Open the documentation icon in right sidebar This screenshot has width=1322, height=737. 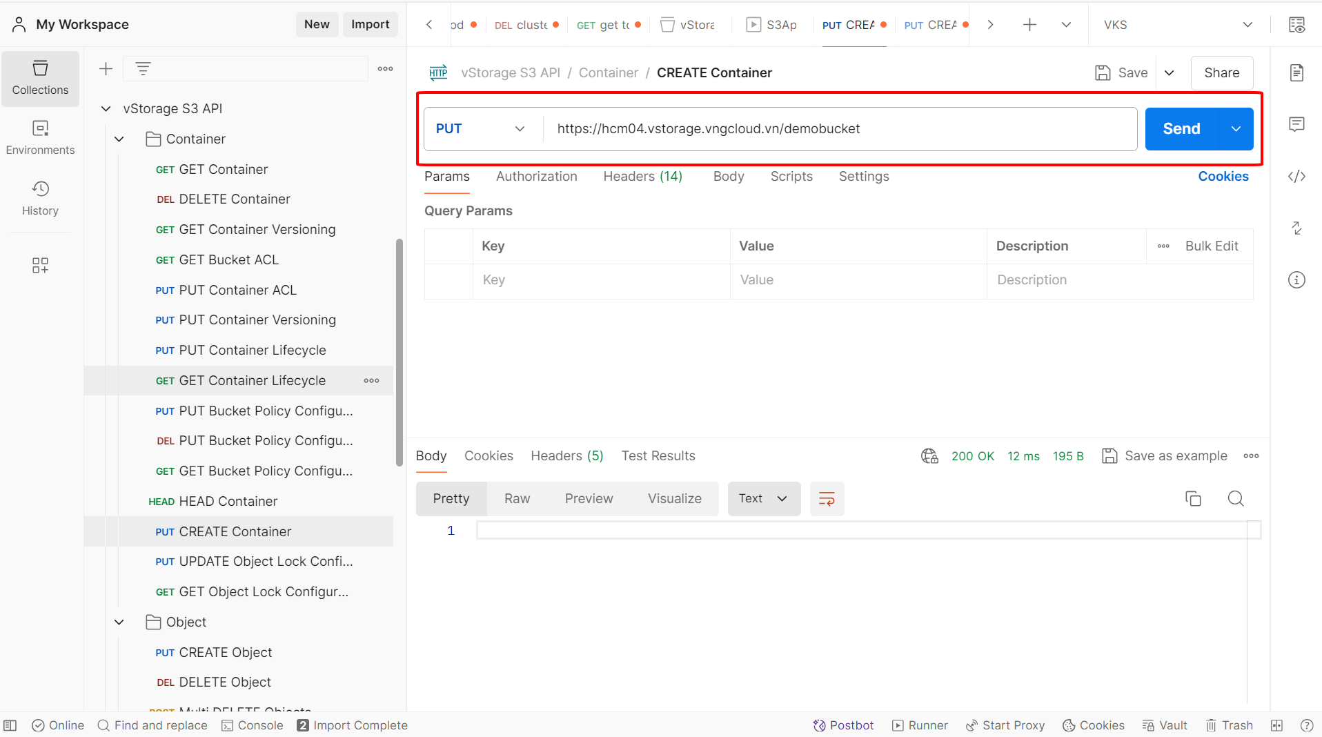[1296, 72]
